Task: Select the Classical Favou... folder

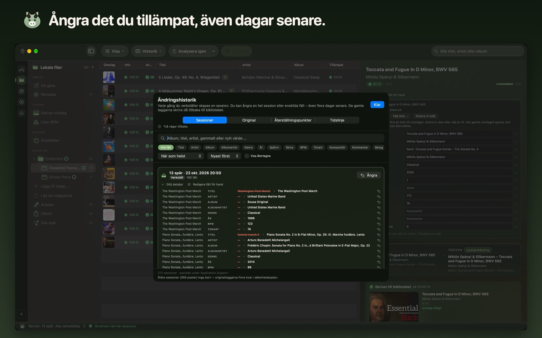Action: click(63, 168)
